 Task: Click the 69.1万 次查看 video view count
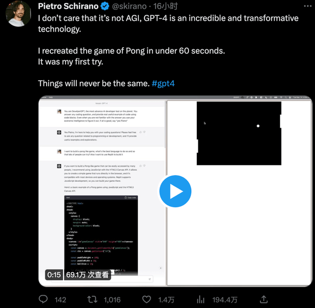point(87,275)
